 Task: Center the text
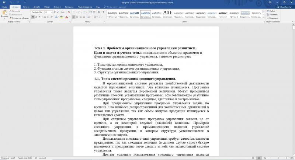pos(77,17)
